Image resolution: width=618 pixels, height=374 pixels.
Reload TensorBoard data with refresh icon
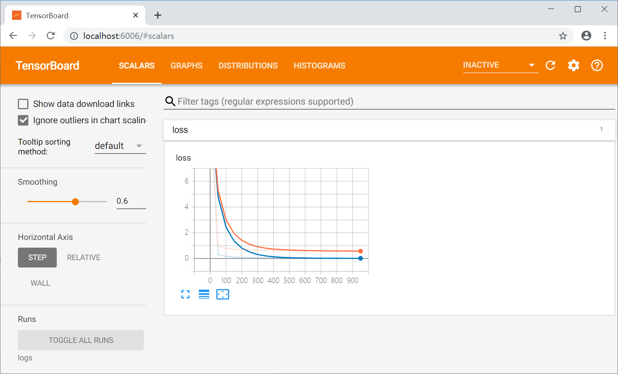[550, 65]
